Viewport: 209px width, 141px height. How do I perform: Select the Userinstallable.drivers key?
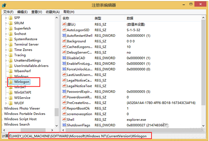click(31, 66)
